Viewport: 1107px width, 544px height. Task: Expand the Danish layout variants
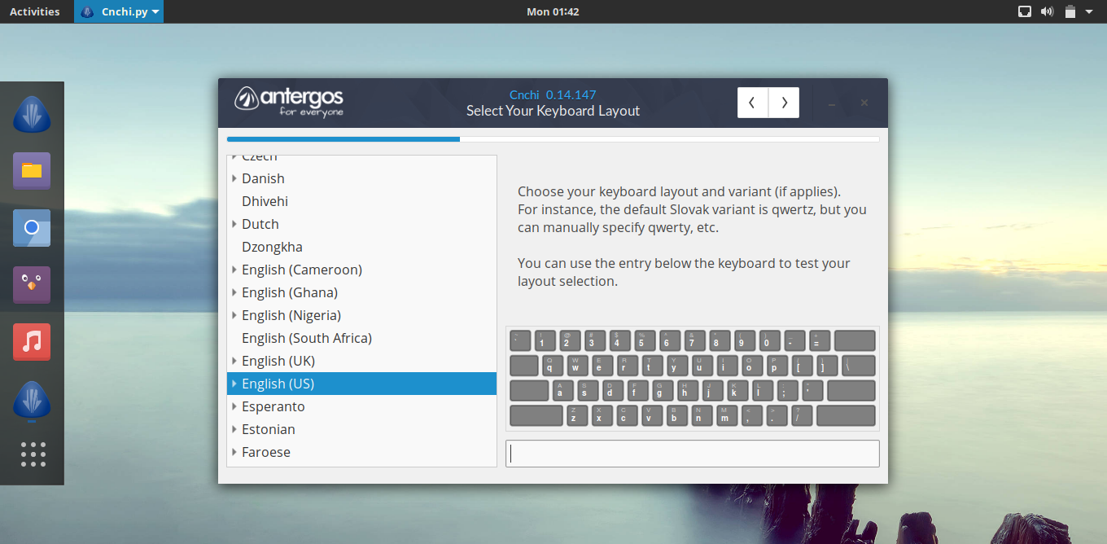click(234, 178)
